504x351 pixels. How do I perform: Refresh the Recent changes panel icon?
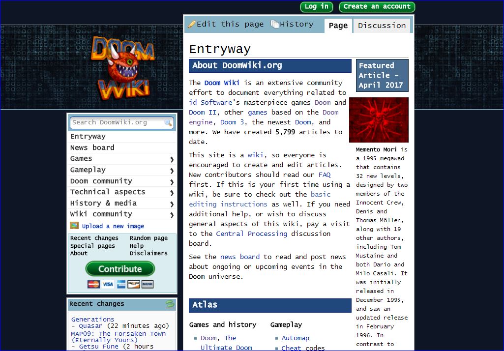pos(170,304)
